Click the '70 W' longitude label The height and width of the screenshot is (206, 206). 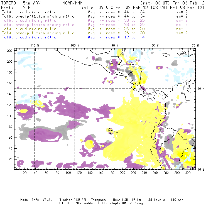pos(195,45)
